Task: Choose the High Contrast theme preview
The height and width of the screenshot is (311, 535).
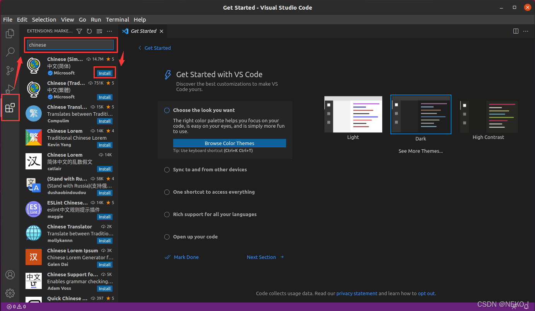Action: [x=489, y=117]
